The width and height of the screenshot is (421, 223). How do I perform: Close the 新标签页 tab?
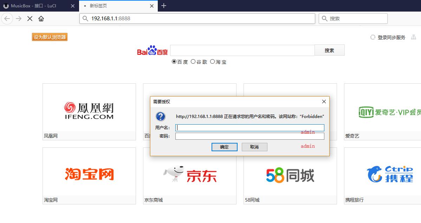point(152,6)
